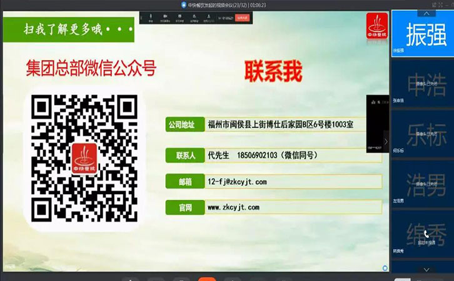Click the red end-sharing button
Screen dimensions: 454x281
242,18
